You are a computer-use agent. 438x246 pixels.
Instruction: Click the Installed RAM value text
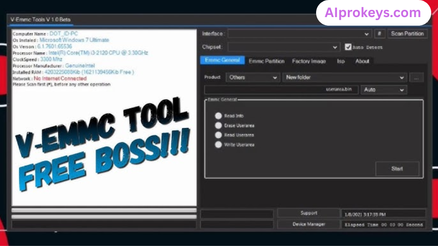89,72
